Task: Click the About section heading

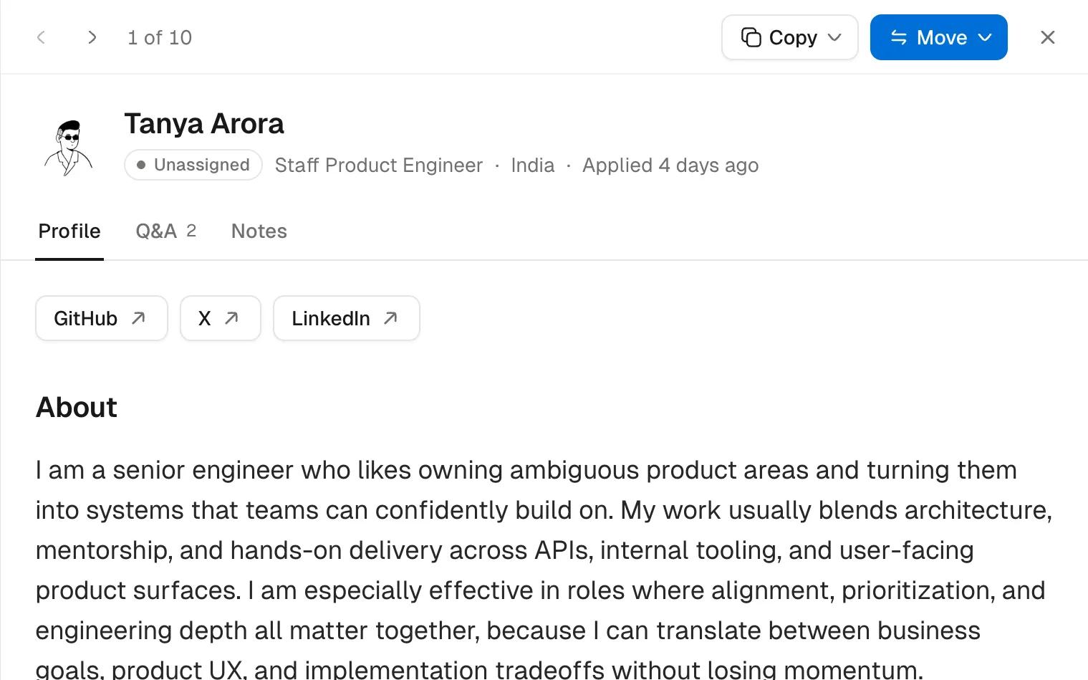Action: tap(77, 407)
